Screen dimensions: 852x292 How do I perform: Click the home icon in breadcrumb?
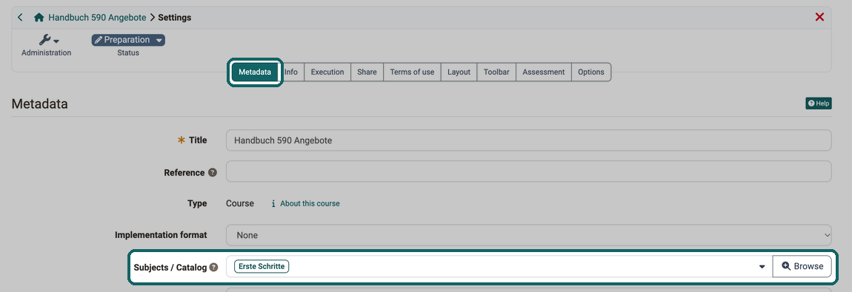click(x=39, y=17)
